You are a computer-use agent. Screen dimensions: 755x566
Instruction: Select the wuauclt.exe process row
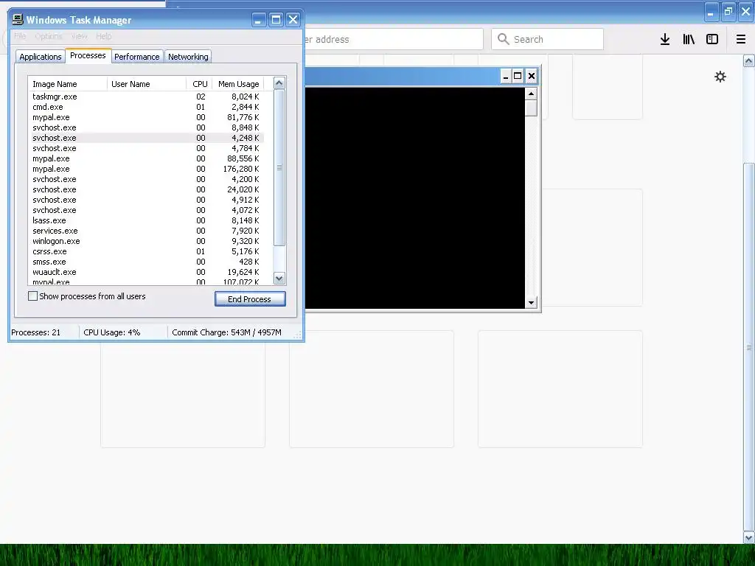point(146,272)
